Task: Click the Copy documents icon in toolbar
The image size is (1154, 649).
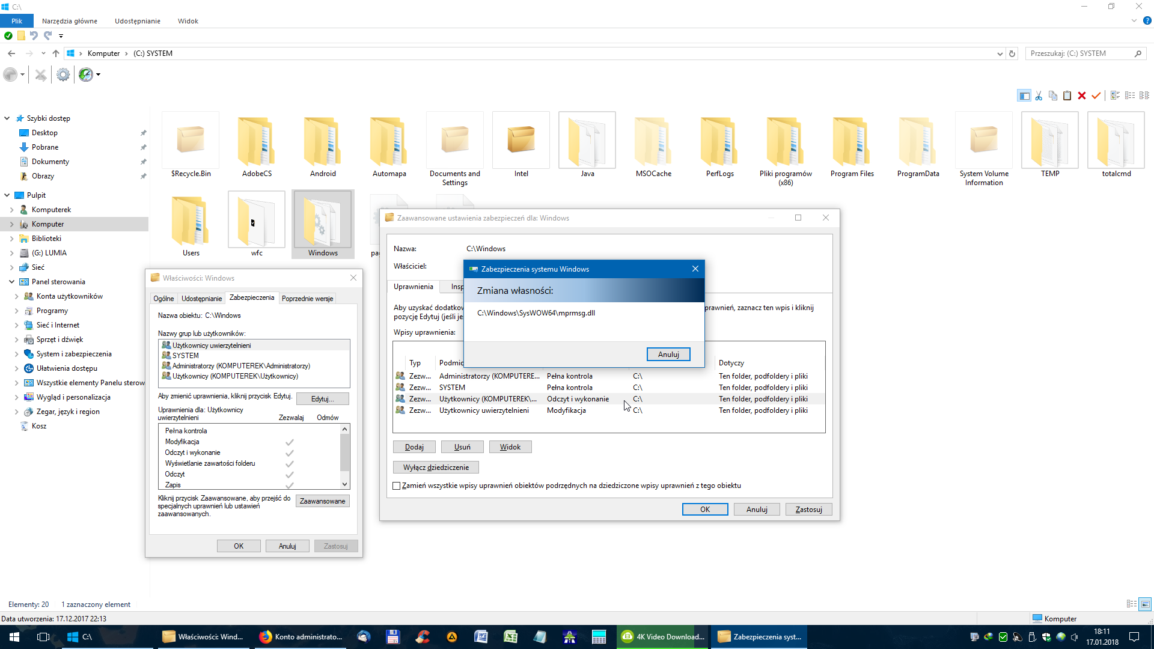Action: pos(1053,96)
